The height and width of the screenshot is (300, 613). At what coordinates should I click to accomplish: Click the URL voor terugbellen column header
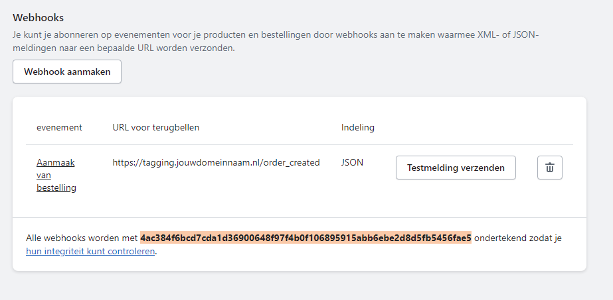156,127
